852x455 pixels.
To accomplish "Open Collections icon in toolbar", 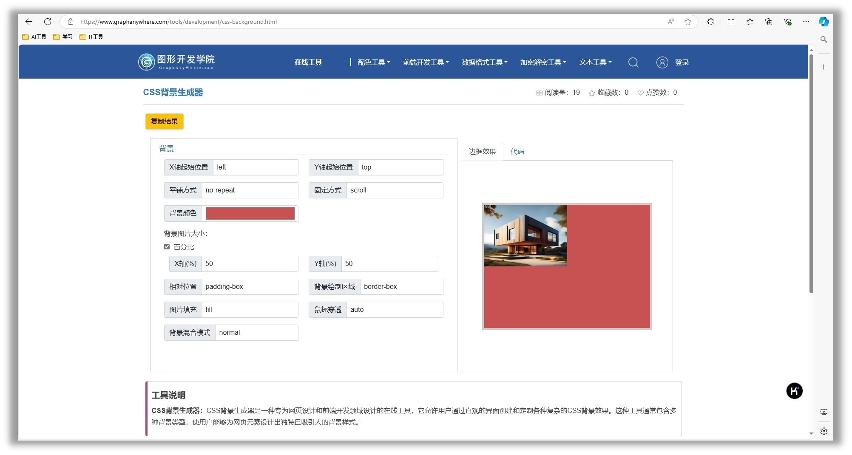I will pyautogui.click(x=769, y=22).
